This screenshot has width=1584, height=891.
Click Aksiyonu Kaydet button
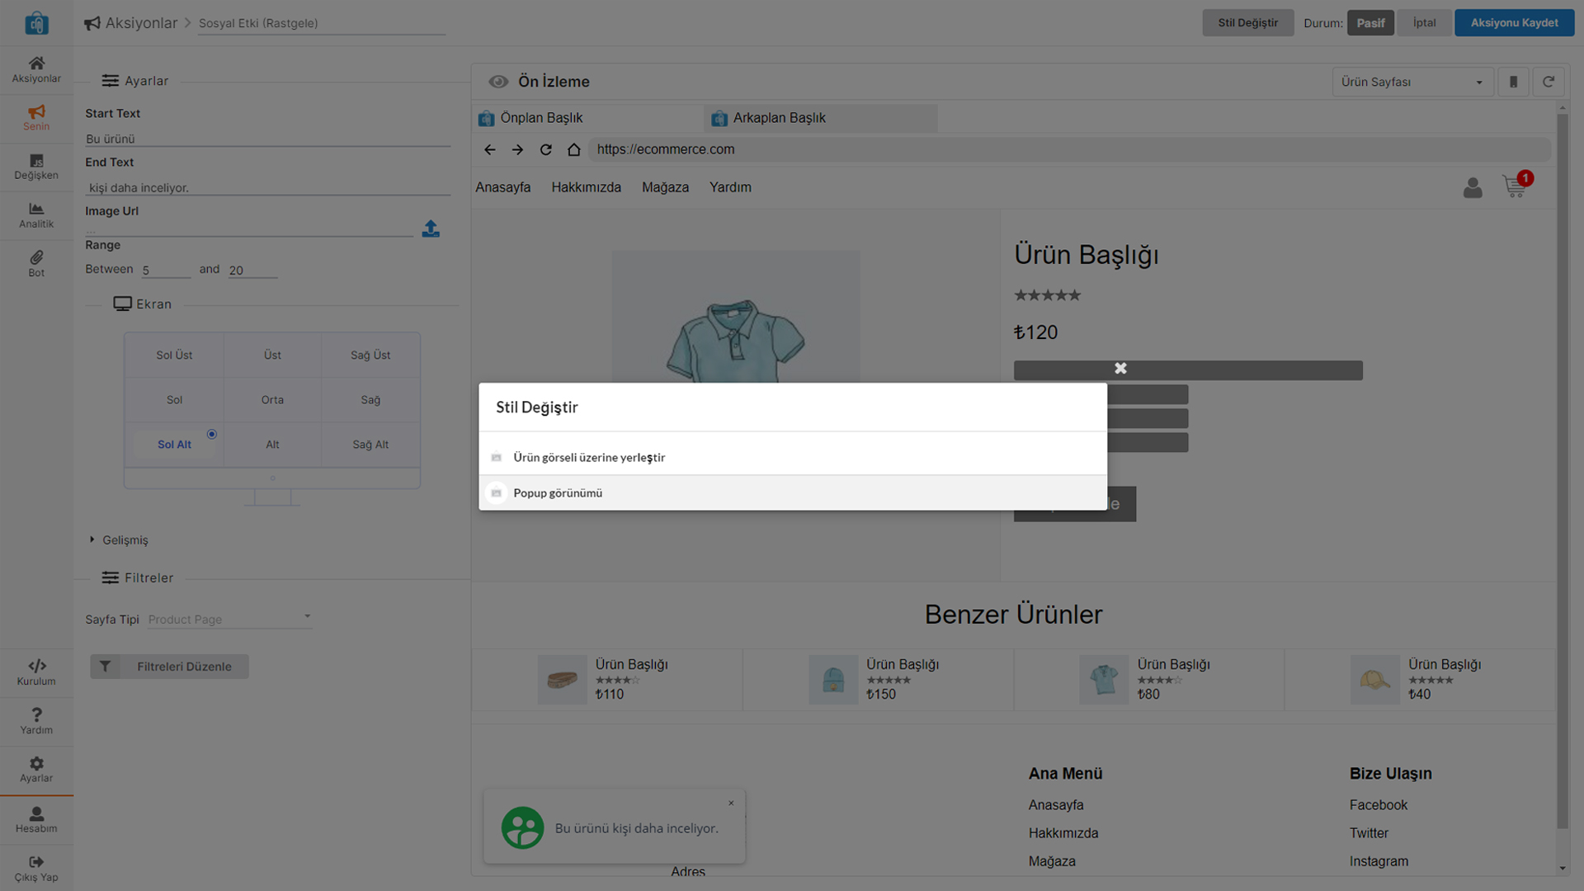click(x=1514, y=23)
